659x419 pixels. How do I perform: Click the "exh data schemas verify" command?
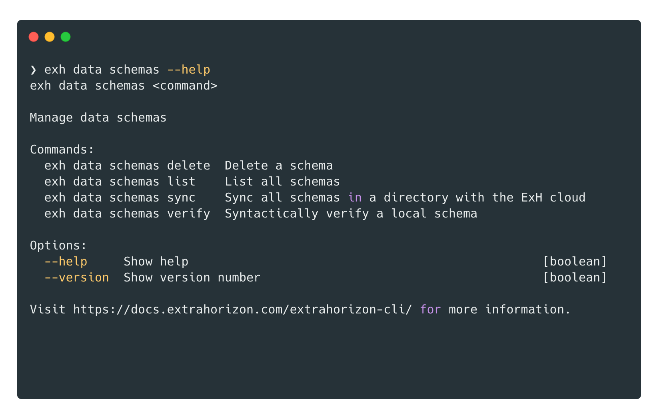127,214
